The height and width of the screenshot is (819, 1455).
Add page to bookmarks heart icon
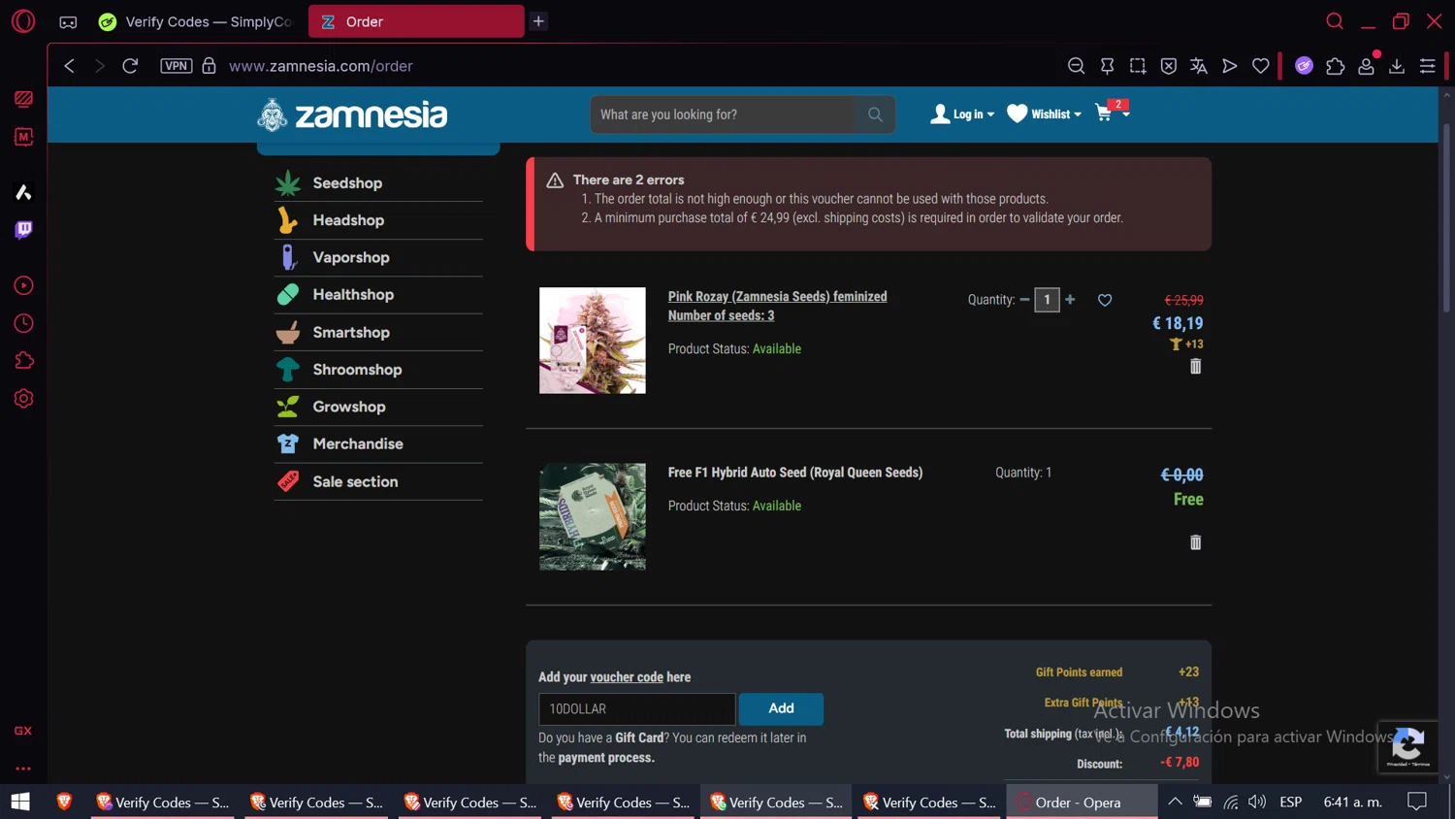click(1260, 66)
